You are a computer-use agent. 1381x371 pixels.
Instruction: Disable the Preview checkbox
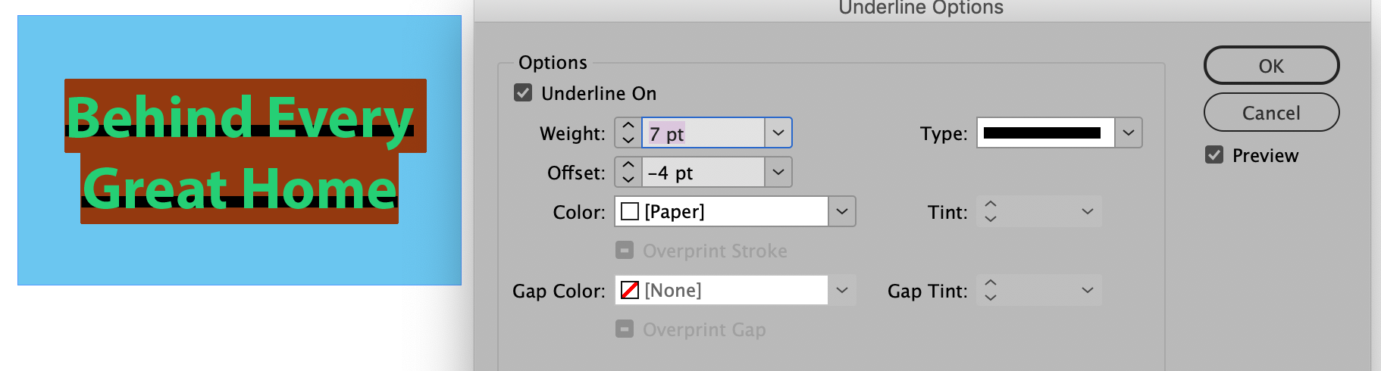pyautogui.click(x=1214, y=155)
